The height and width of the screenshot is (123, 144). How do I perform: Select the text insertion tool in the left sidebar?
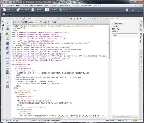tap(7, 24)
